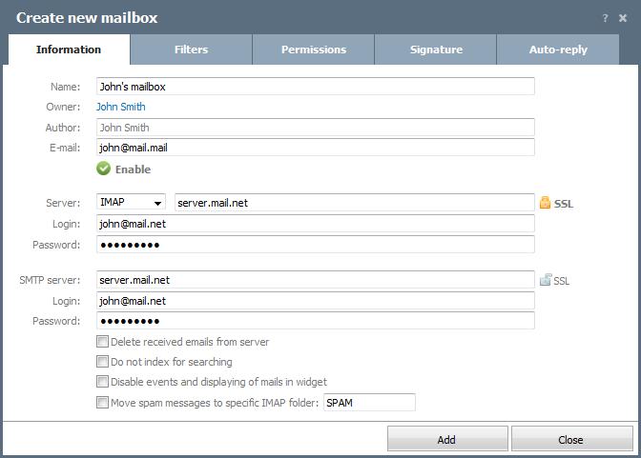Focus the SPAM folder name field
The height and width of the screenshot is (458, 641).
point(369,403)
